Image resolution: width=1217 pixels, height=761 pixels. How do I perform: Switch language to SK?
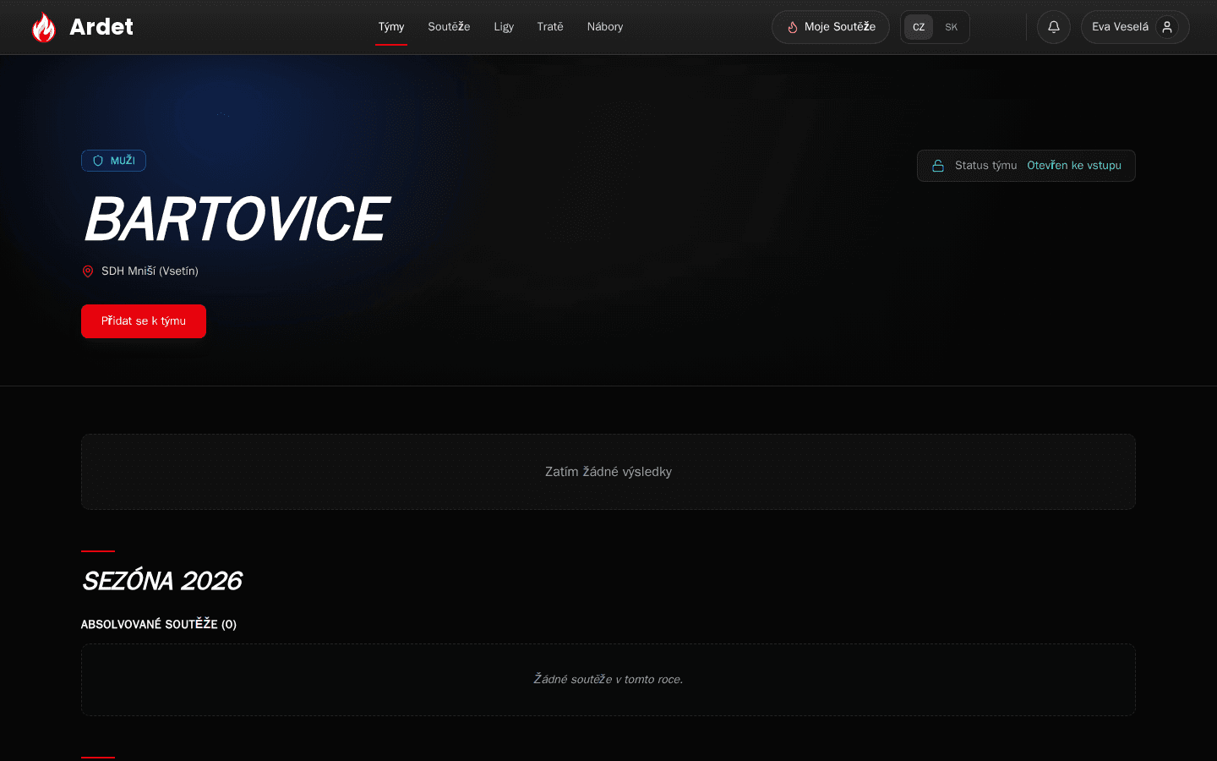tap(951, 27)
